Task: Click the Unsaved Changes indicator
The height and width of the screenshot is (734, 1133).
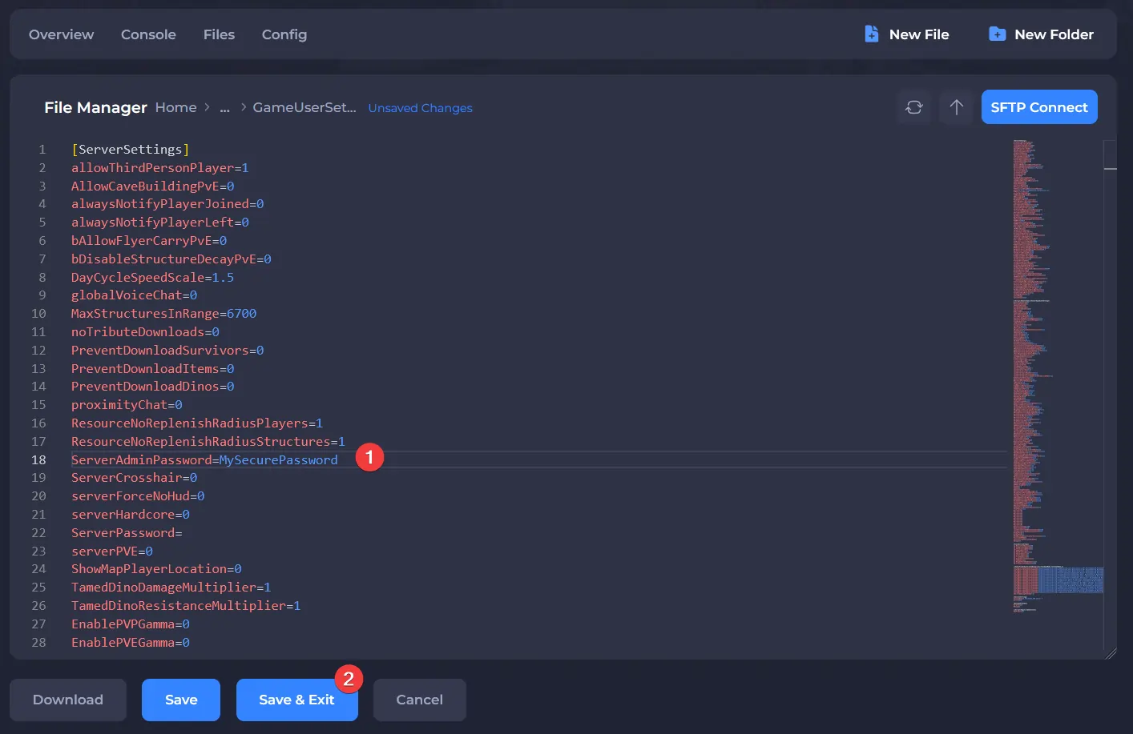Action: (x=420, y=108)
